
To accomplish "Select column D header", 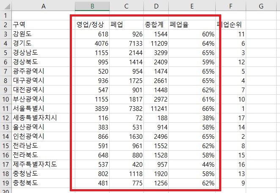I will click(x=156, y=6).
